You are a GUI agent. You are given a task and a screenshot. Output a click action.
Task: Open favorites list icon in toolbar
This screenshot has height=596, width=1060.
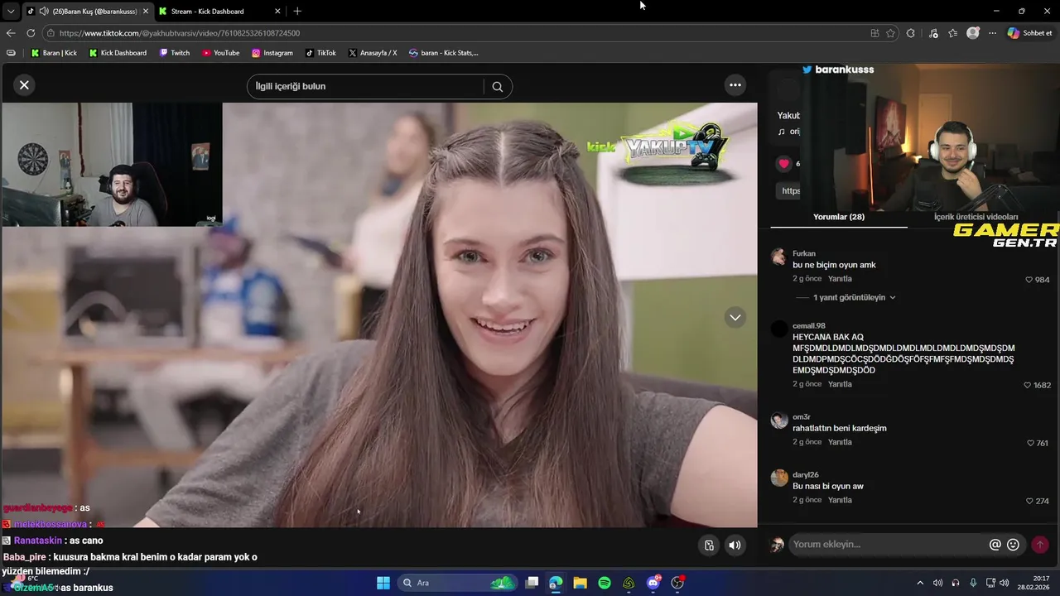pos(953,33)
